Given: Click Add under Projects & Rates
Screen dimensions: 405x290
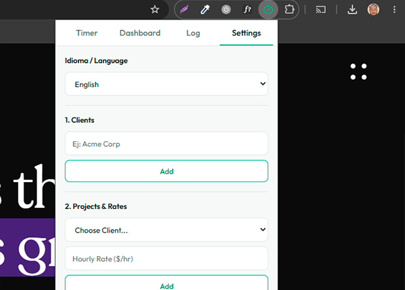Looking at the screenshot, I should (167, 283).
